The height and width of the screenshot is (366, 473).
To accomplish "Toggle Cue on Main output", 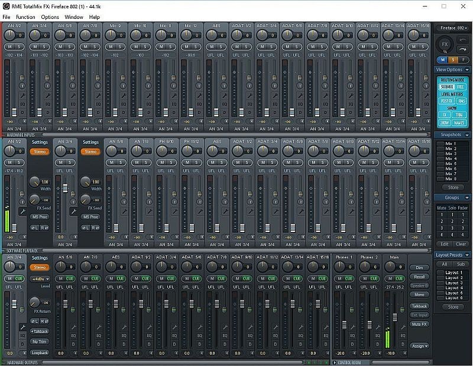I will [399, 278].
